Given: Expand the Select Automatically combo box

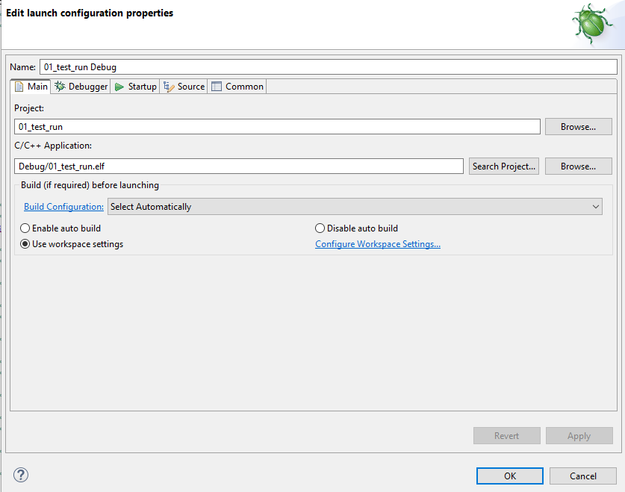Looking at the screenshot, I should point(355,206).
